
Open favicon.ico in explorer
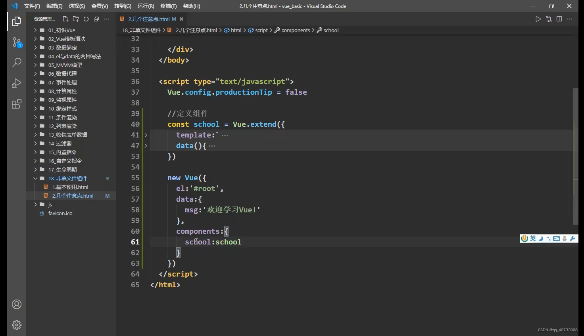tap(71, 213)
